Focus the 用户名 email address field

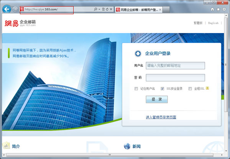tap(175, 66)
